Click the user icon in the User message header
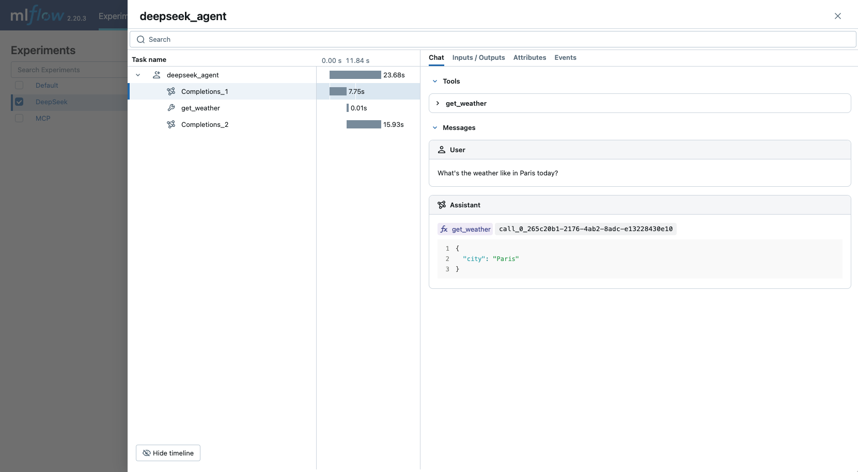 click(442, 150)
